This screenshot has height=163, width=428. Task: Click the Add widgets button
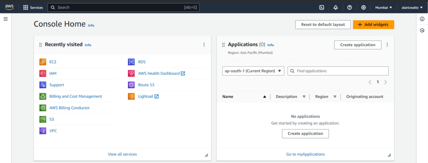click(x=373, y=25)
